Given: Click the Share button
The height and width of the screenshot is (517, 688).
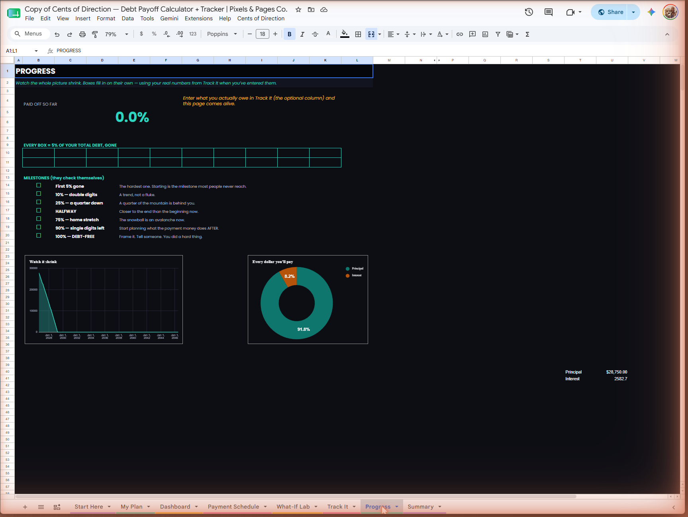Looking at the screenshot, I should point(610,12).
